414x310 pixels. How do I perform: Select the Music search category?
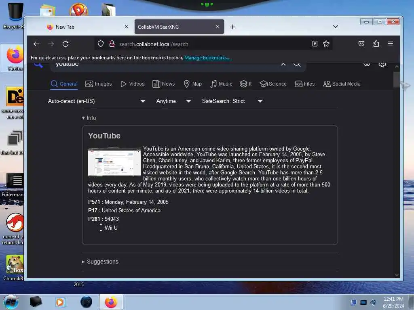[x=221, y=84]
